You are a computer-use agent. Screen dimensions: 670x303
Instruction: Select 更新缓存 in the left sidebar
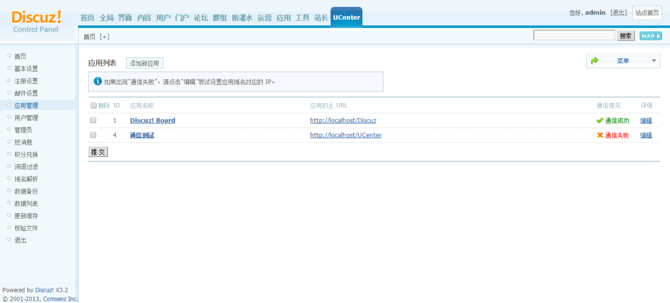26,216
